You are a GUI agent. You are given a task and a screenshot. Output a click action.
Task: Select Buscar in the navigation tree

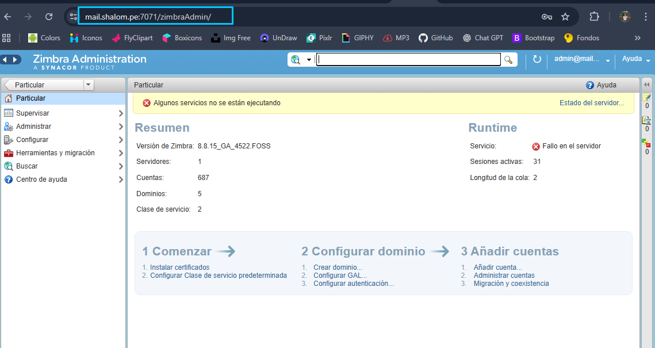point(27,166)
